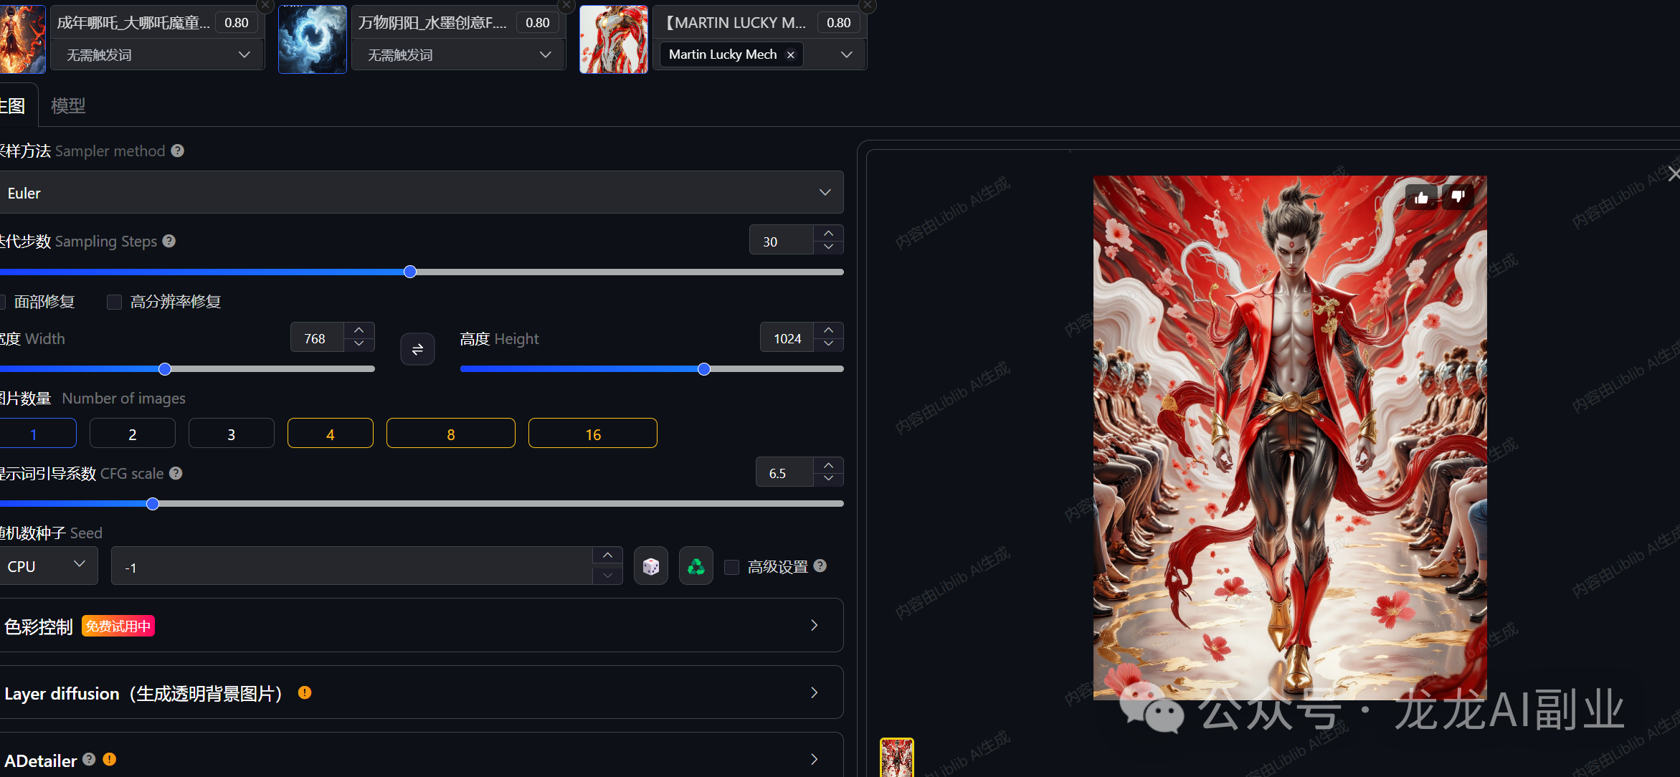The image size is (1680, 777).
Task: Click thumbs up on generated image
Action: point(1421,197)
